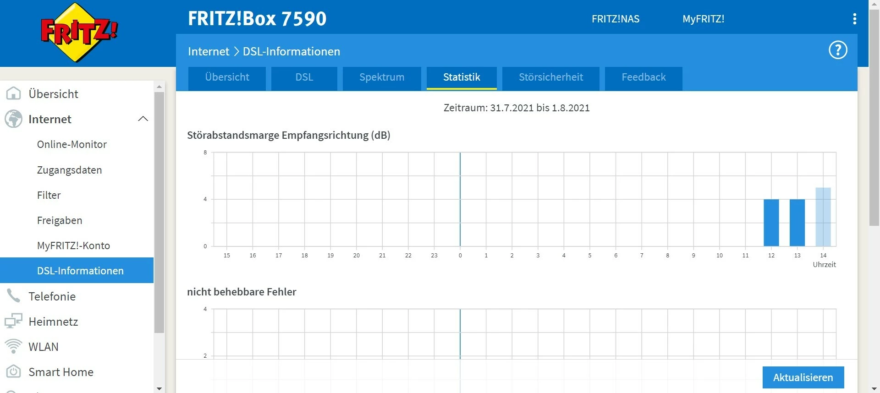This screenshot has width=880, height=393.
Task: Collapse the Internet menu section chevron
Action: [x=143, y=119]
